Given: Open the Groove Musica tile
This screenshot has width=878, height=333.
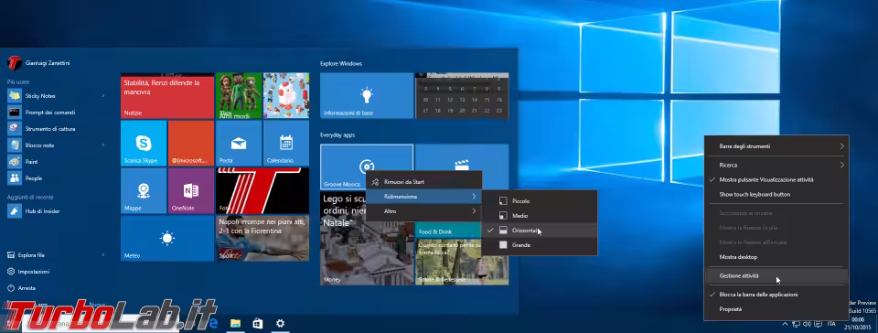Looking at the screenshot, I should click(x=367, y=166).
